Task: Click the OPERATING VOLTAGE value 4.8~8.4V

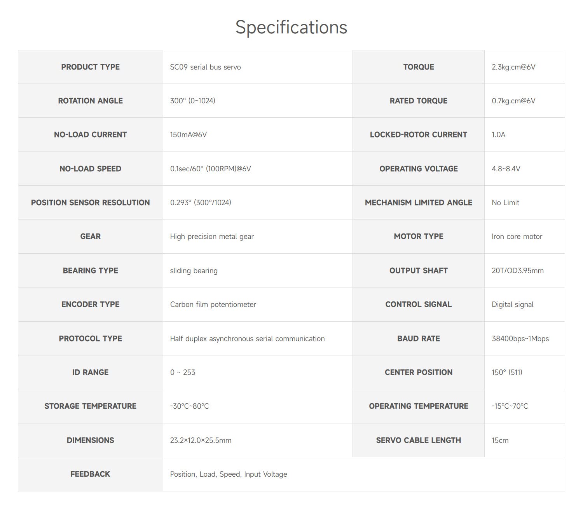Action: pyautogui.click(x=506, y=169)
